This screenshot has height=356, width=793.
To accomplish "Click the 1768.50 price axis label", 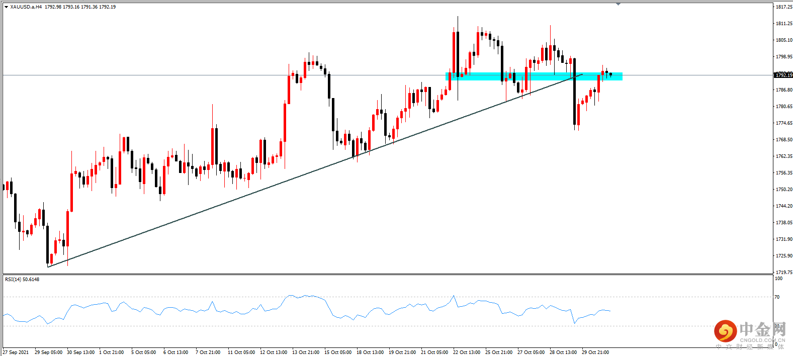I will [784, 140].
